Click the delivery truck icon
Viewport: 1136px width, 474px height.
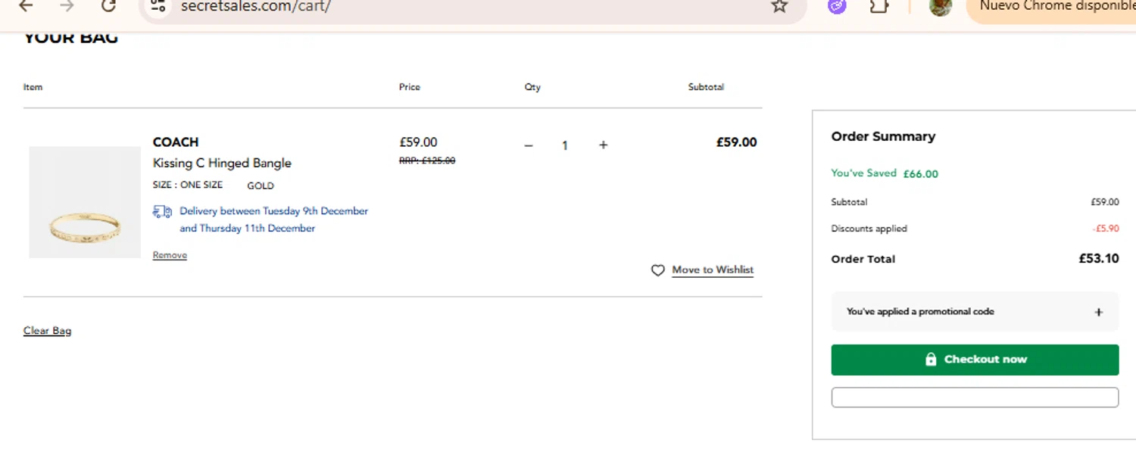[x=162, y=211]
